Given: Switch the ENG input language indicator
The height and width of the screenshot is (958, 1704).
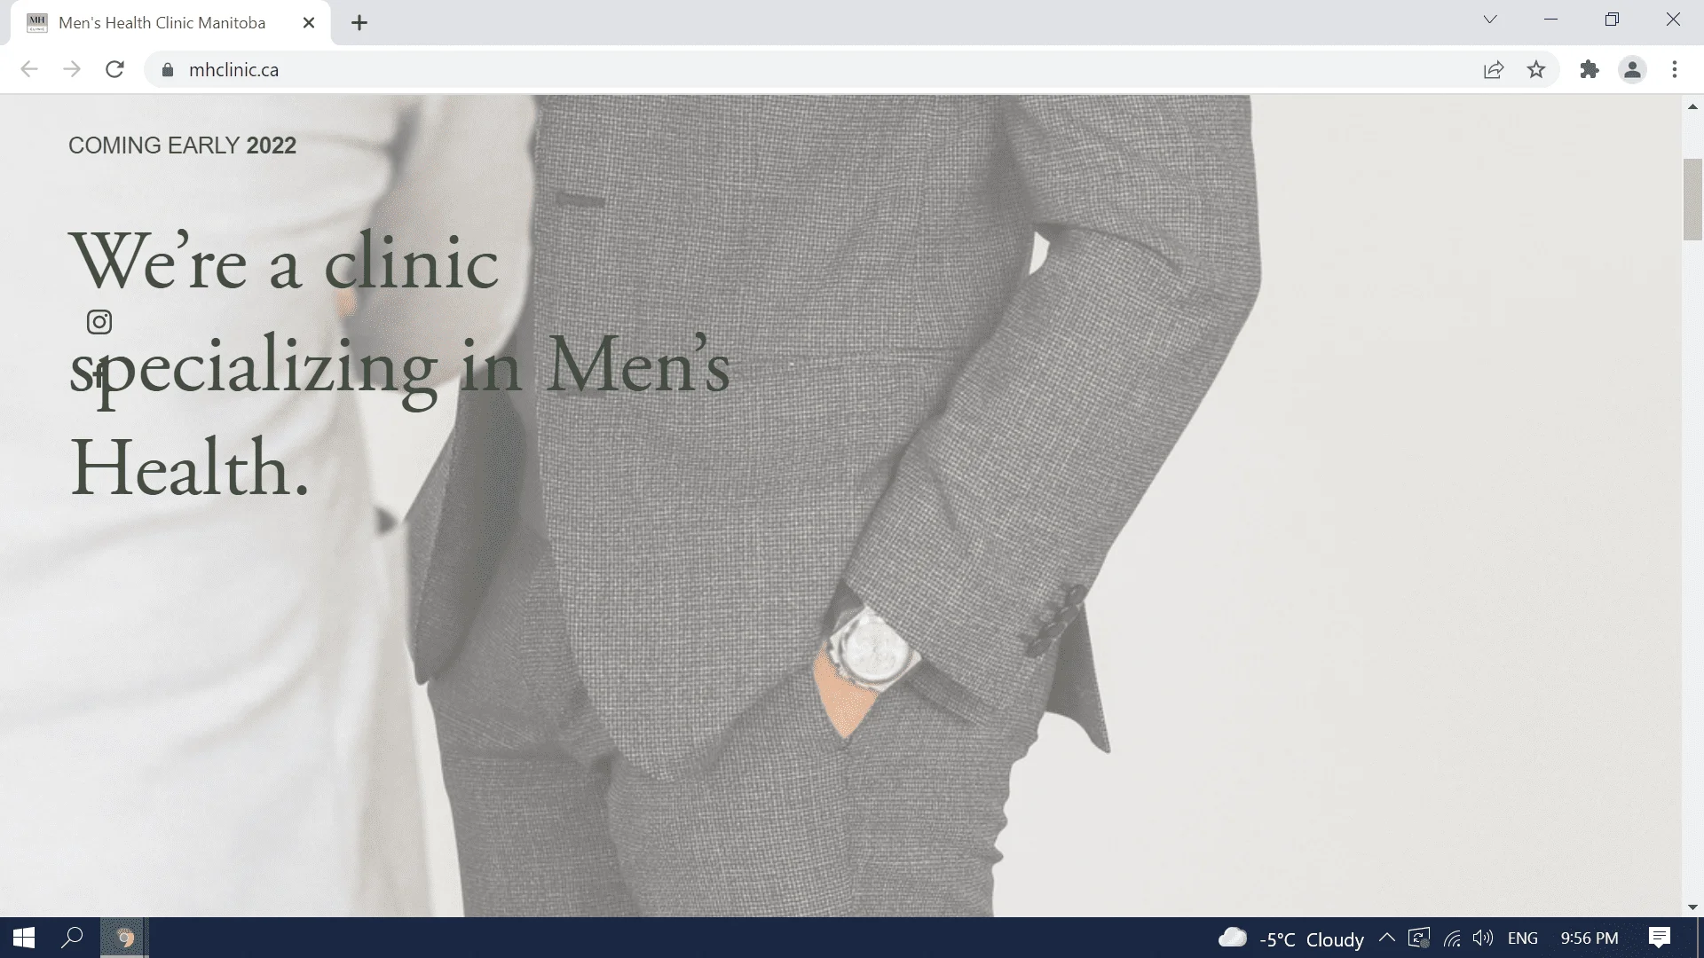Looking at the screenshot, I should point(1523,938).
